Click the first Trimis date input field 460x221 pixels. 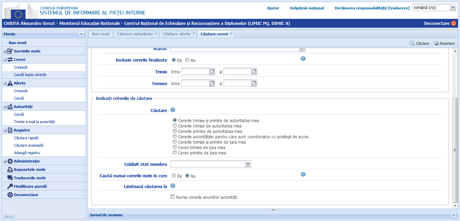coord(195,71)
